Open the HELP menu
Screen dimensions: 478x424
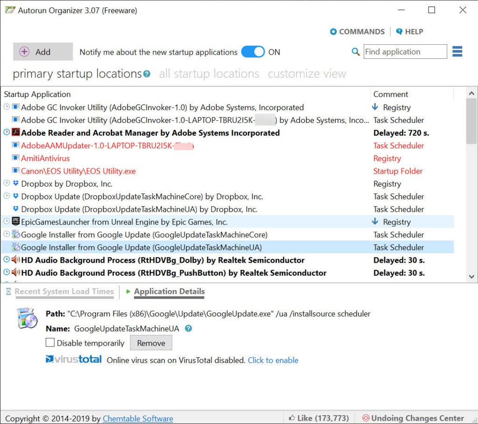409,32
